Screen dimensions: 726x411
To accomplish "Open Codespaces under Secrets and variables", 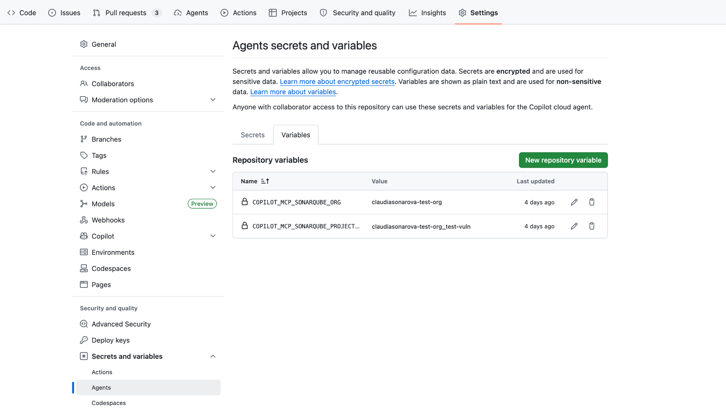I will pyautogui.click(x=109, y=403).
